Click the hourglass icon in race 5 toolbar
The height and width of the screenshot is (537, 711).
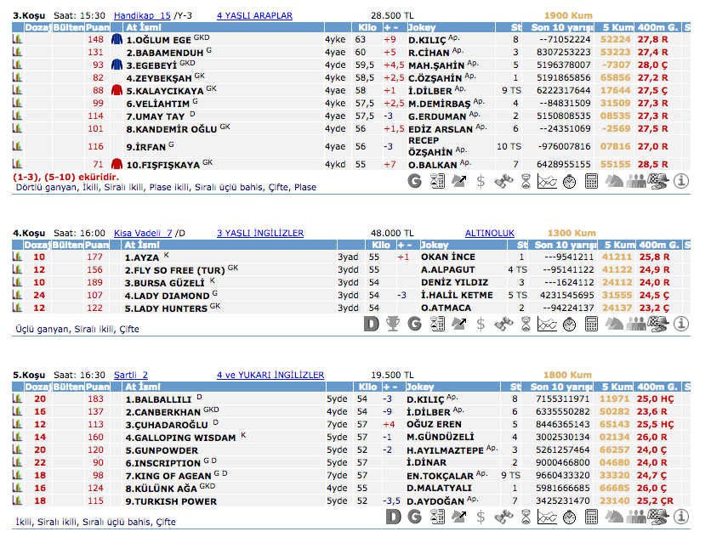pyautogui.click(x=526, y=517)
